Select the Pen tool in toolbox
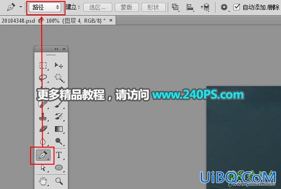281x189 pixels. coord(43,155)
